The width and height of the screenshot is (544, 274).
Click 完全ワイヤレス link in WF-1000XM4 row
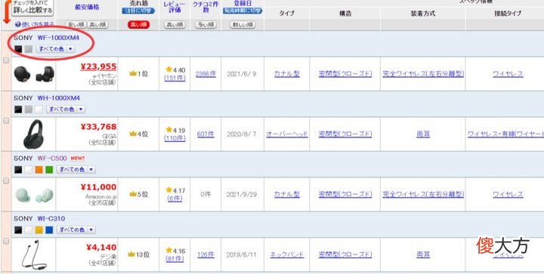tap(423, 74)
